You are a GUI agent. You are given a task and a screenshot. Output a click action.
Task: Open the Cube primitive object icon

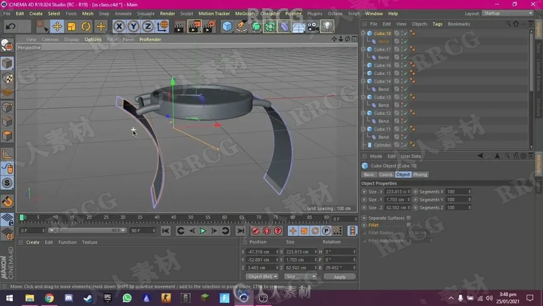tap(227, 27)
